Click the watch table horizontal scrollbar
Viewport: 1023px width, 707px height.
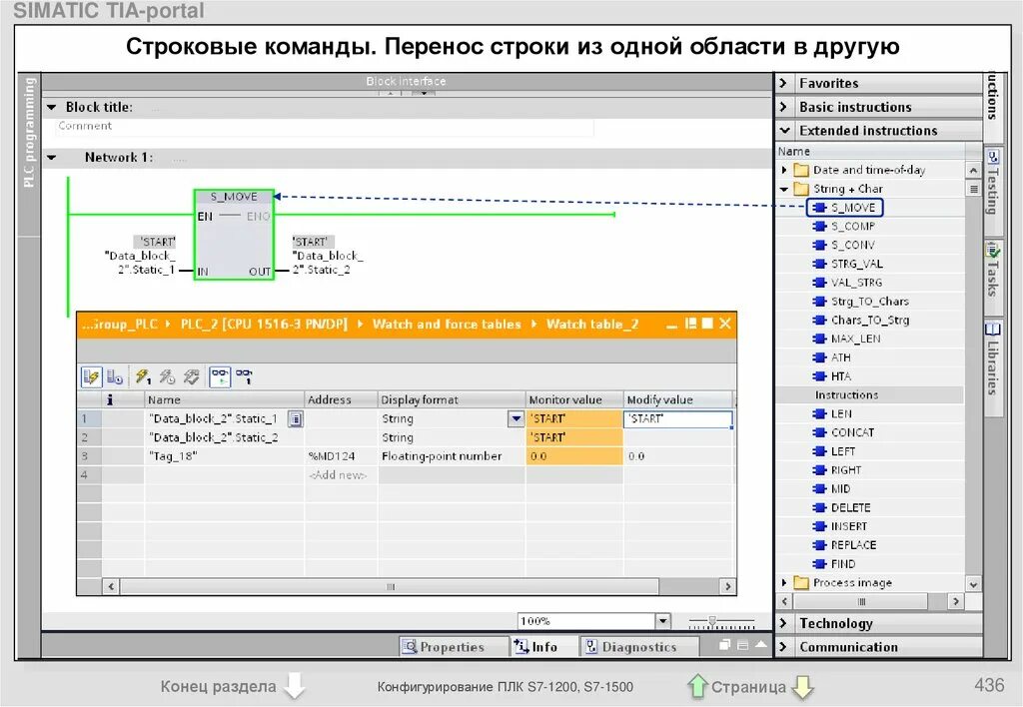click(391, 586)
